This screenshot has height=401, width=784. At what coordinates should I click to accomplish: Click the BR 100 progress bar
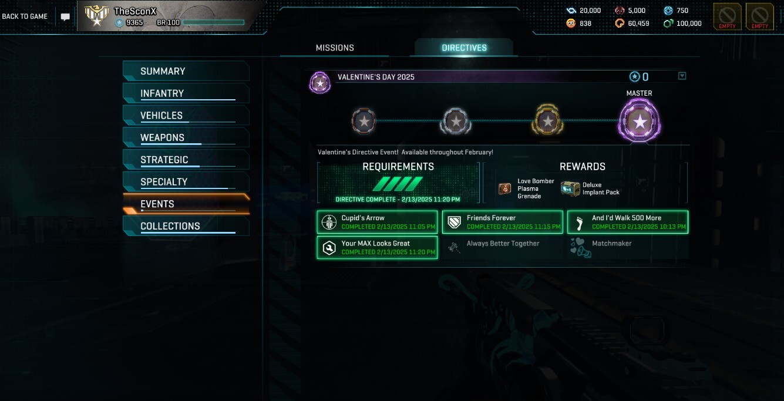pyautogui.click(x=213, y=22)
